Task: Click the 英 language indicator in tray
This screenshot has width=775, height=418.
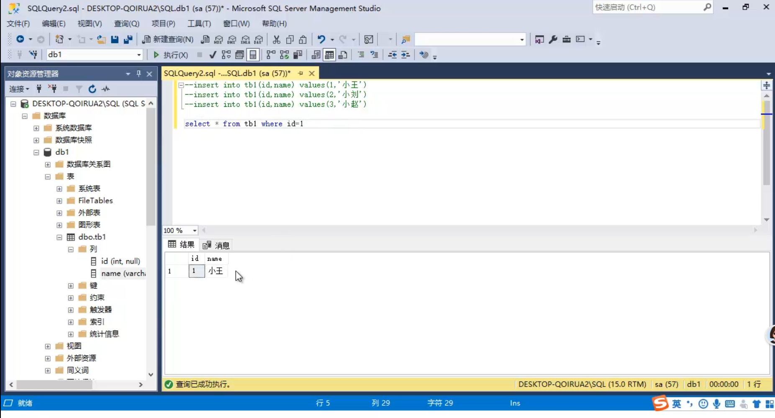Action: (677, 403)
